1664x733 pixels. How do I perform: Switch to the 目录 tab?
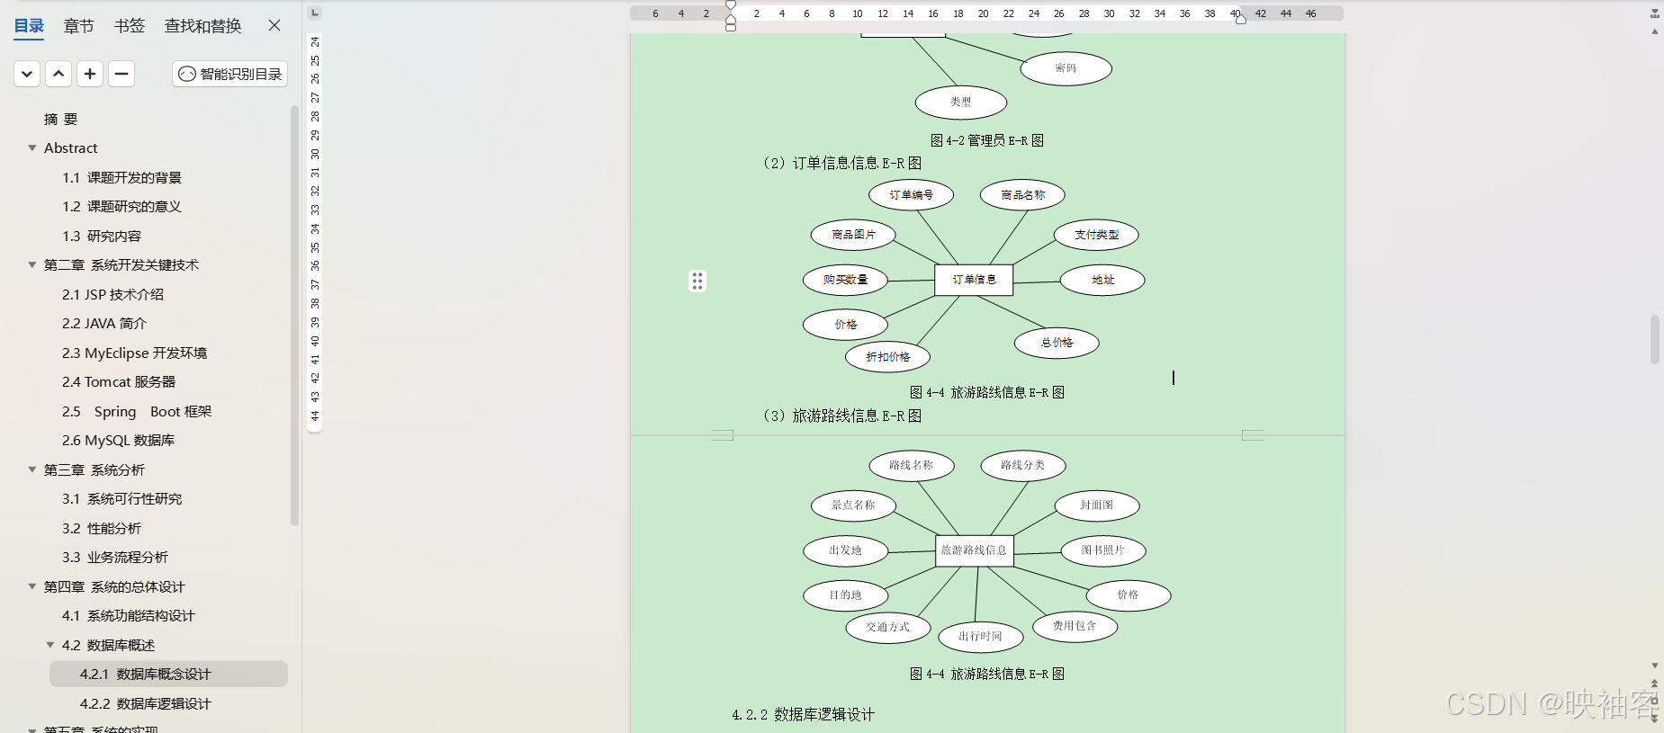tap(29, 26)
